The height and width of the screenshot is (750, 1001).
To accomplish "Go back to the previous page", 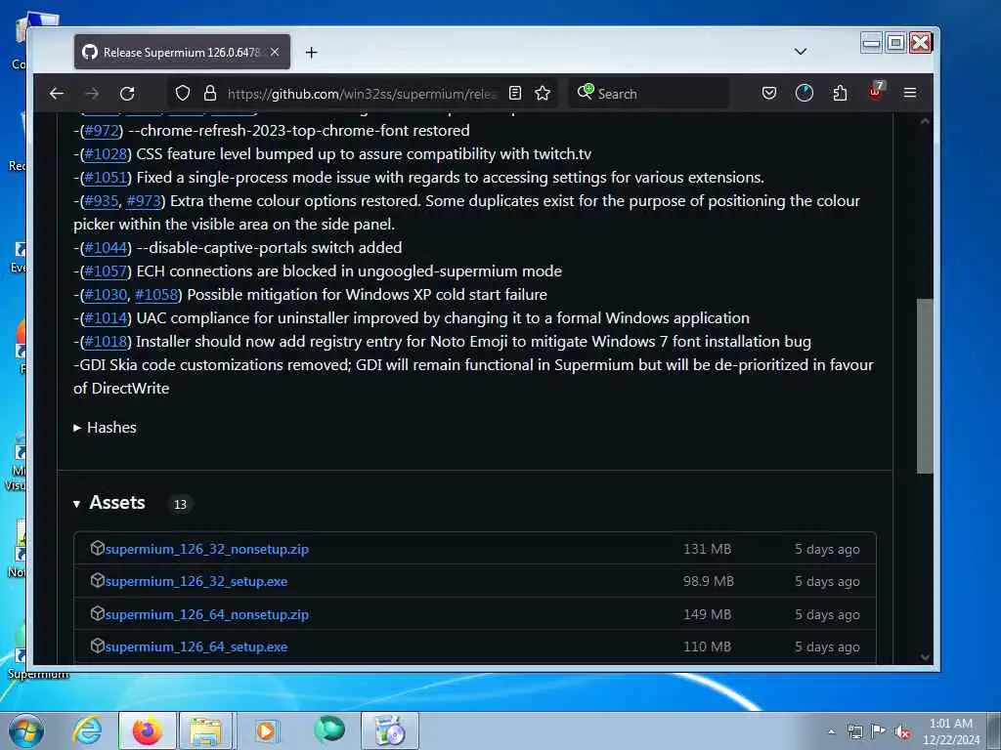I will (x=56, y=94).
